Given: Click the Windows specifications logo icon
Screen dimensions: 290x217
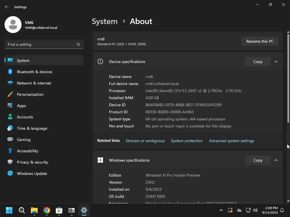Looking at the screenshot, I should (x=100, y=160).
